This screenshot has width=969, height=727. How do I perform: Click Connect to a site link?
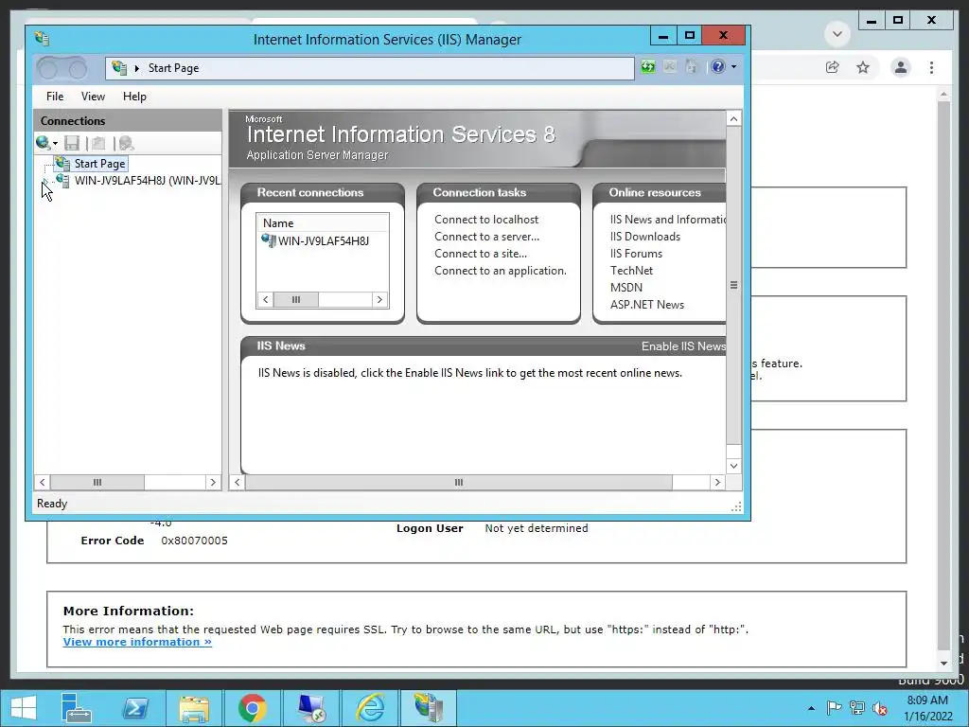[x=480, y=254]
